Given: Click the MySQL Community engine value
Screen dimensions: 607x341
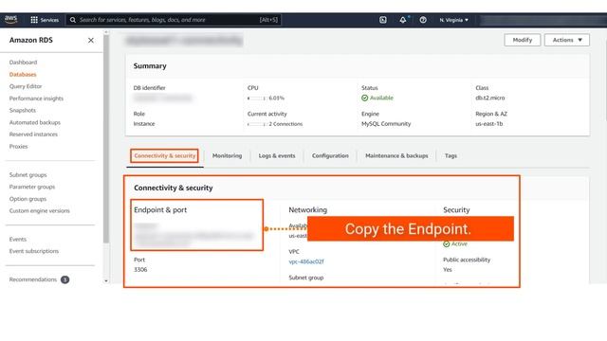Looking at the screenshot, I should click(x=386, y=124).
